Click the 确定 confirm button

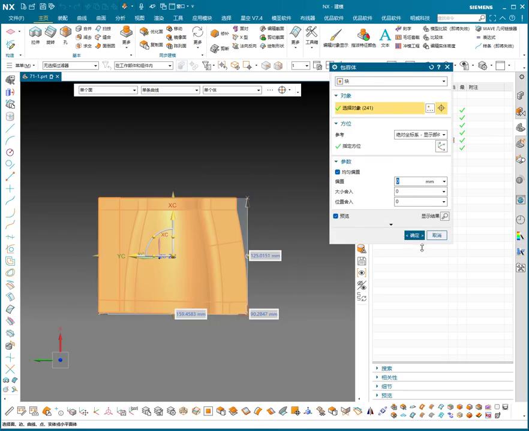pos(414,235)
